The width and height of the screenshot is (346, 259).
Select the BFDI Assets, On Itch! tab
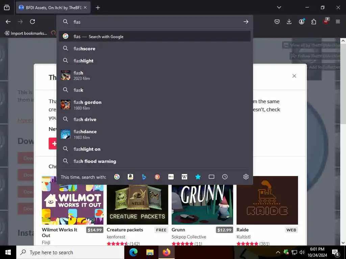[53, 7]
